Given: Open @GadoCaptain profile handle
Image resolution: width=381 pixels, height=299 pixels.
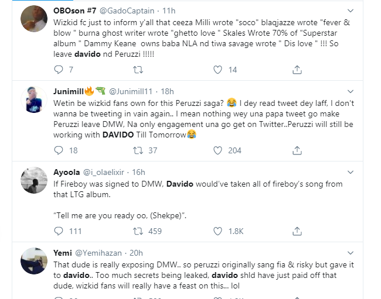Looking at the screenshot, I should tap(127, 11).
